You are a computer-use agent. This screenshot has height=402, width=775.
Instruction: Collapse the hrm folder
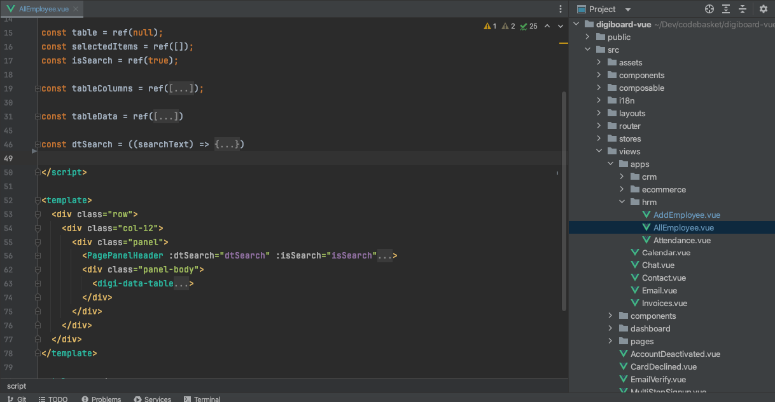pyautogui.click(x=622, y=202)
